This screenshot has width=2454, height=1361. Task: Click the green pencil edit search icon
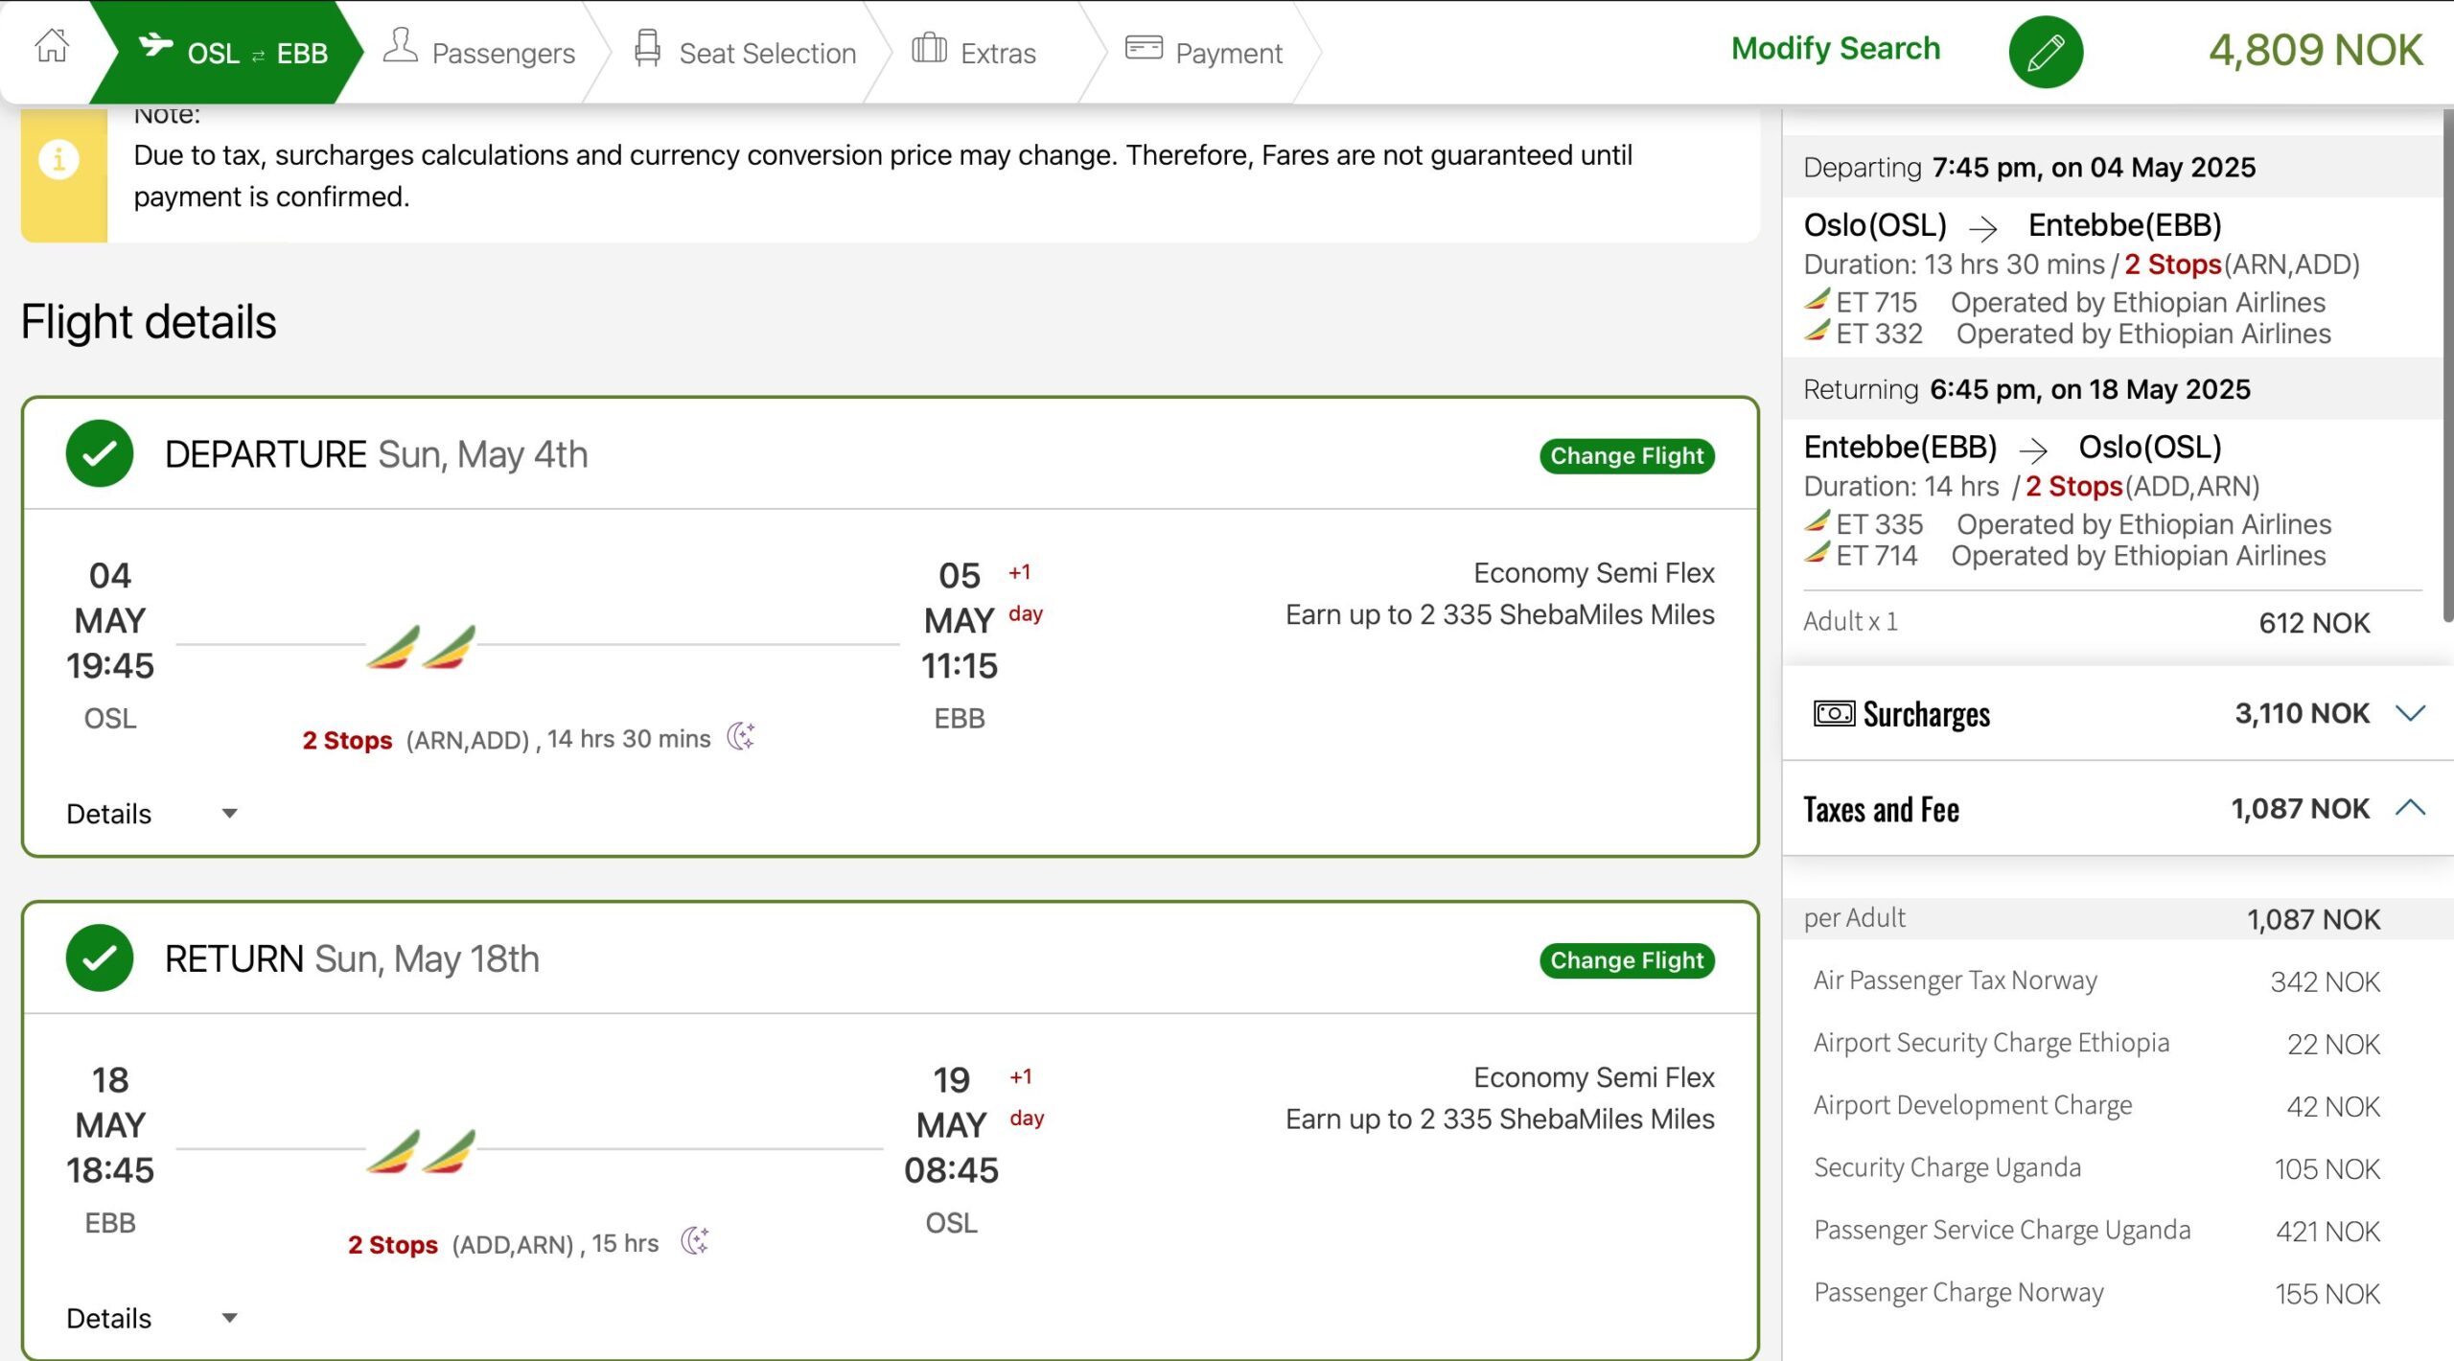tap(2045, 52)
